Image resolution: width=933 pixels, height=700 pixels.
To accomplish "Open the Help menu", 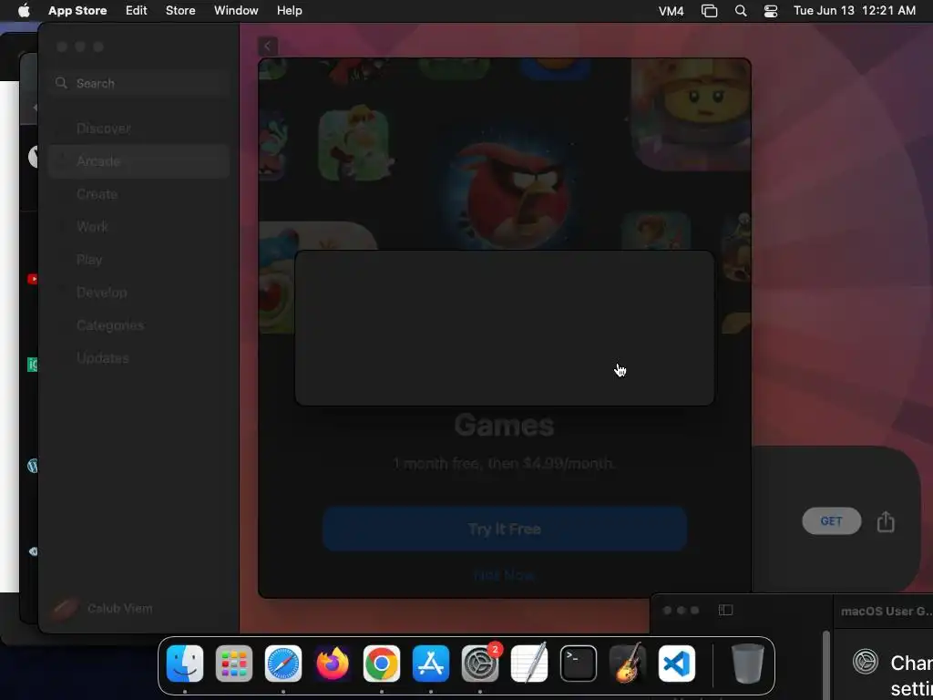I will tap(289, 11).
